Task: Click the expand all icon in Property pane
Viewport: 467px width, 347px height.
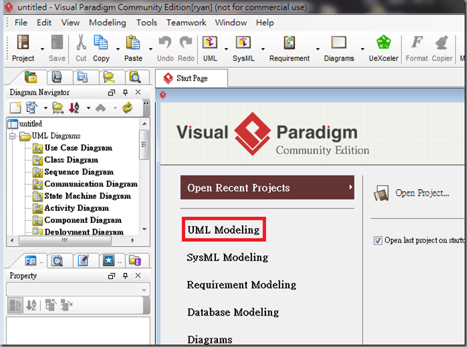Action: tap(51, 305)
